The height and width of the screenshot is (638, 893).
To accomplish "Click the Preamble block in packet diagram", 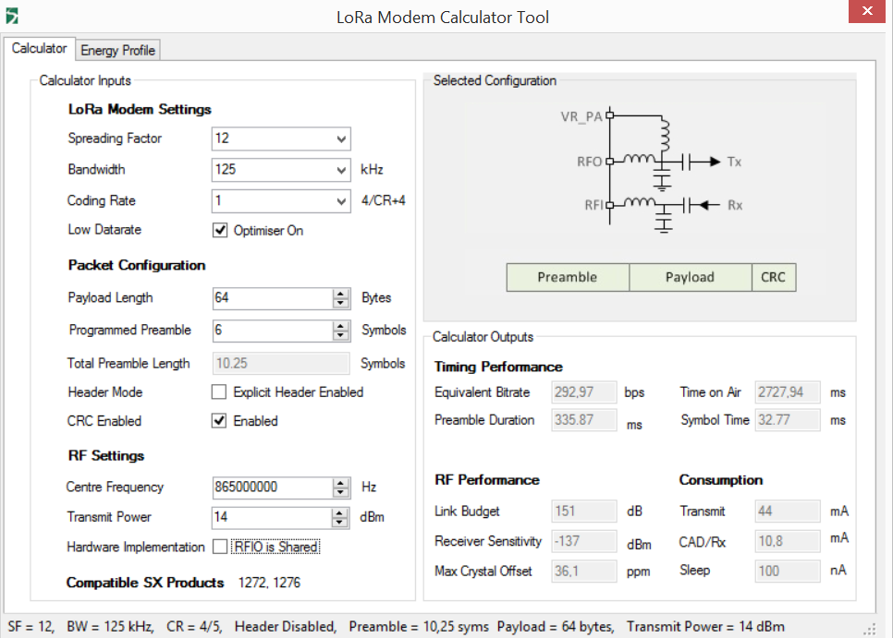I will pos(568,278).
